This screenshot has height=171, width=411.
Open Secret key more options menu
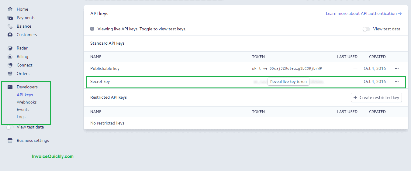pyautogui.click(x=396, y=82)
